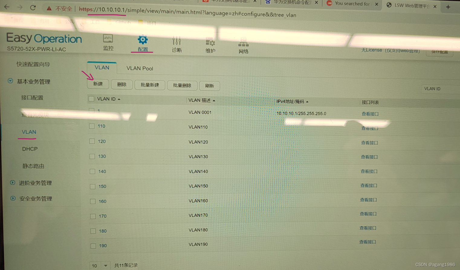Check the box for VLAN 140

pyautogui.click(x=92, y=171)
